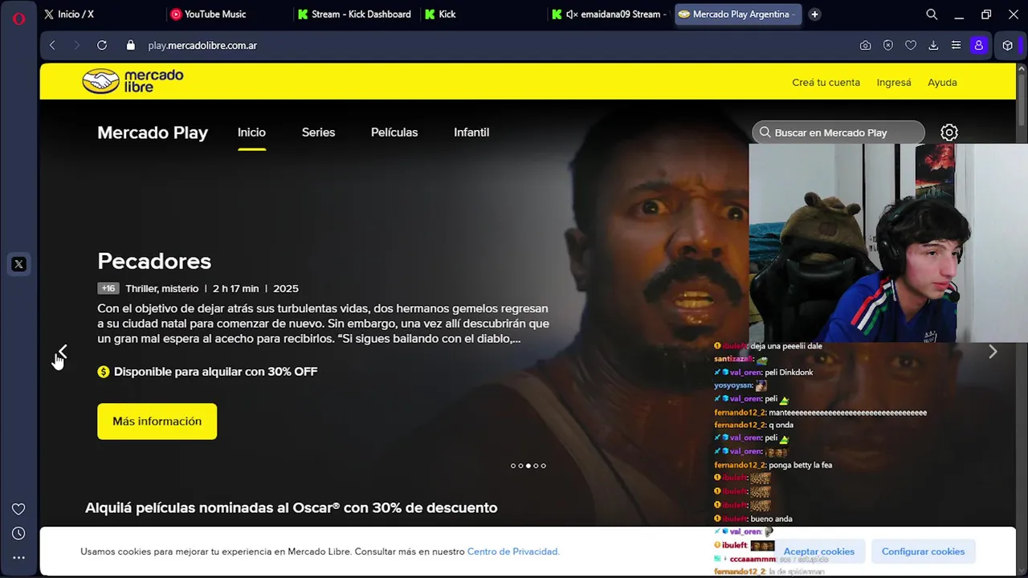Click Configurar cookies button
1028x578 pixels.
tap(923, 552)
